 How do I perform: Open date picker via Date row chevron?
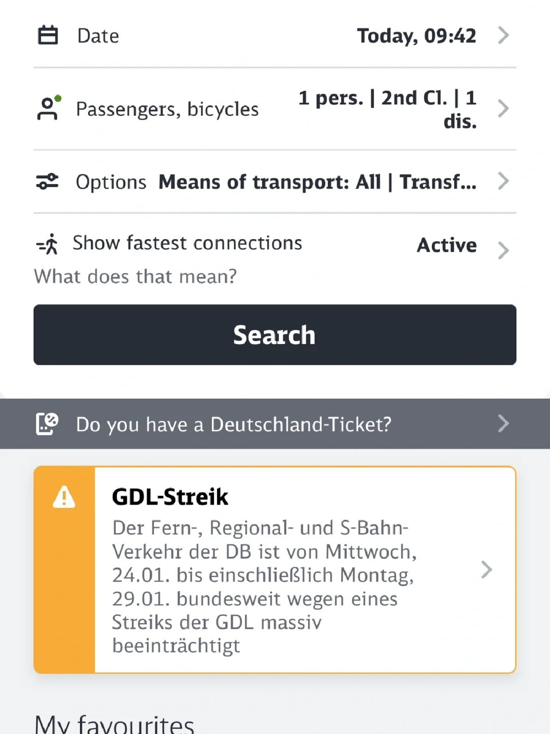(503, 35)
